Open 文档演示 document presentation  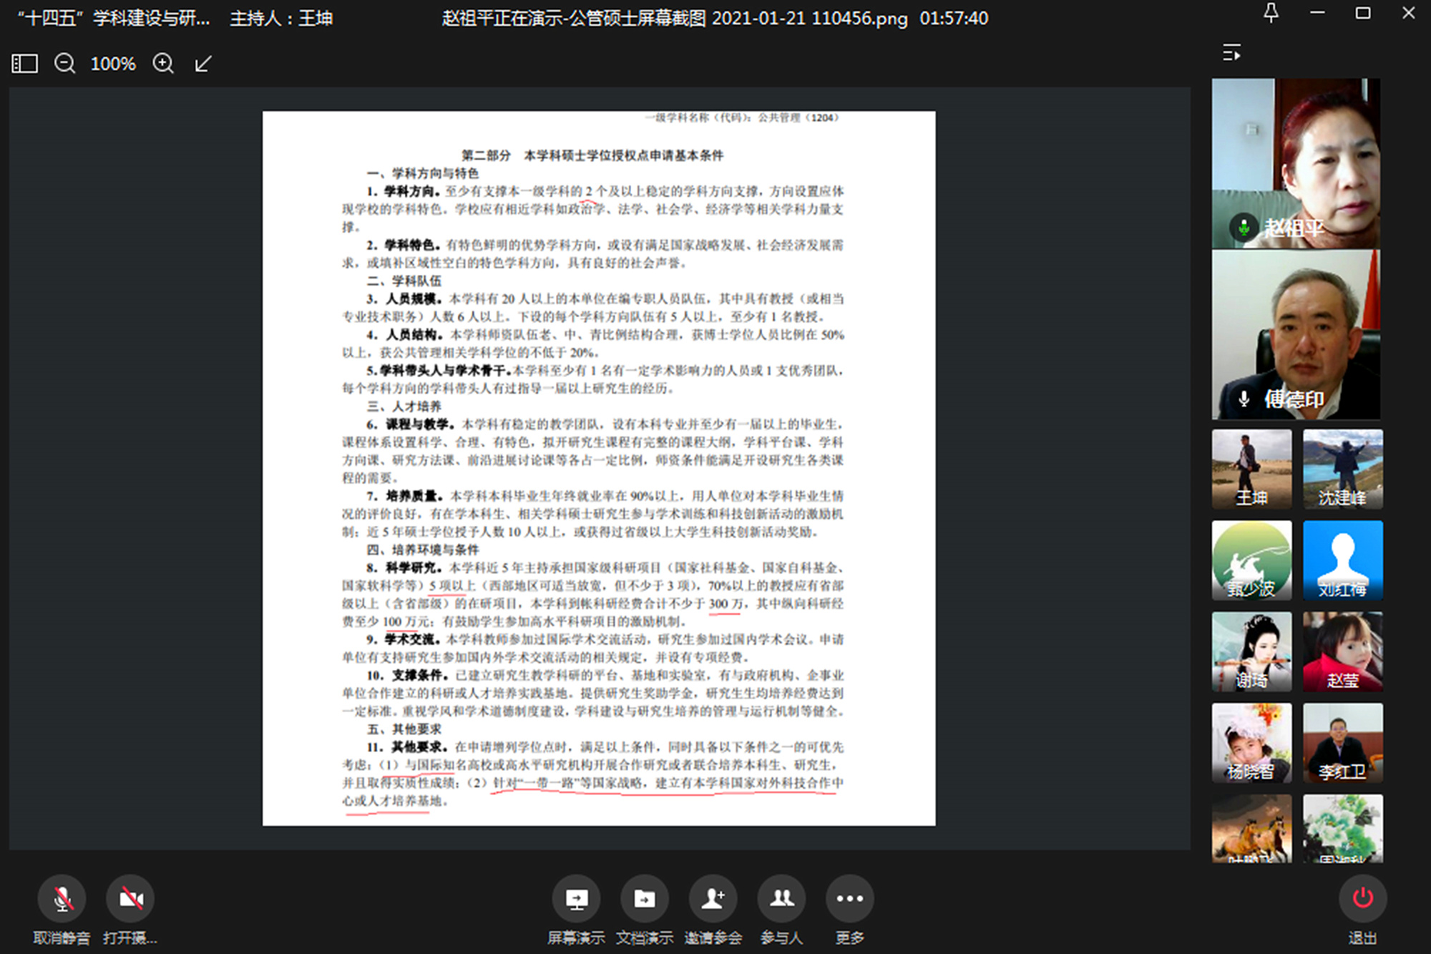pyautogui.click(x=644, y=899)
